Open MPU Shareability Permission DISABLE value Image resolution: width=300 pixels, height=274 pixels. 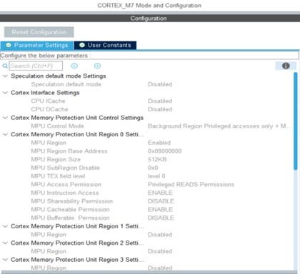(x=161, y=201)
